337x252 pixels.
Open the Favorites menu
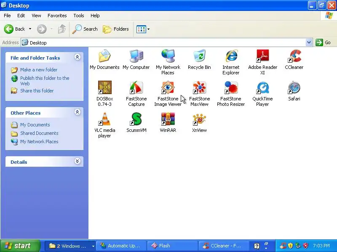57,16
